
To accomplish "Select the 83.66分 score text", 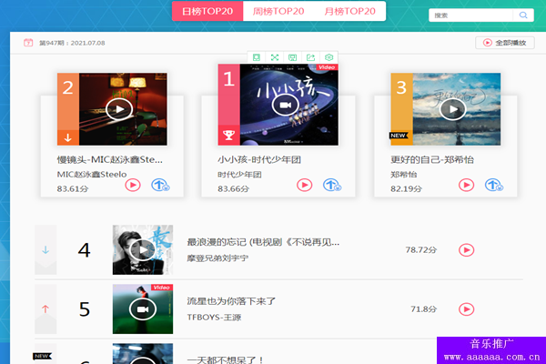I will [x=233, y=188].
